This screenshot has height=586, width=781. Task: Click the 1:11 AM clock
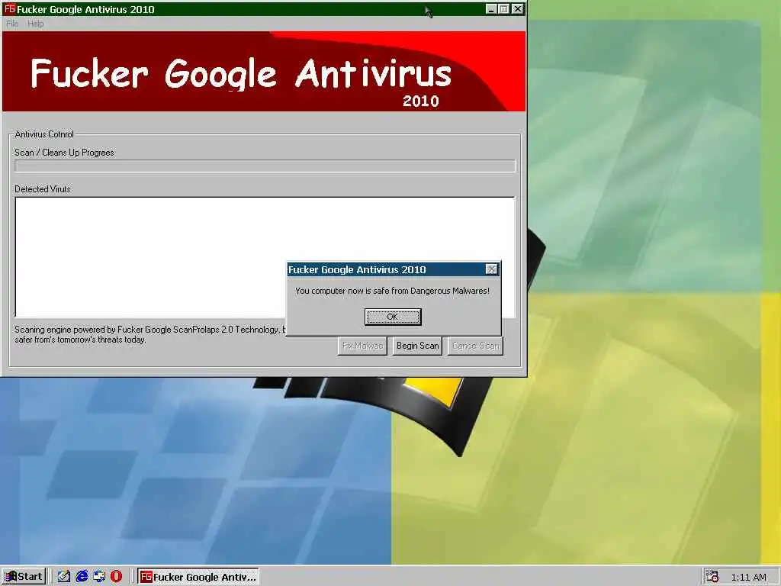[x=749, y=577]
